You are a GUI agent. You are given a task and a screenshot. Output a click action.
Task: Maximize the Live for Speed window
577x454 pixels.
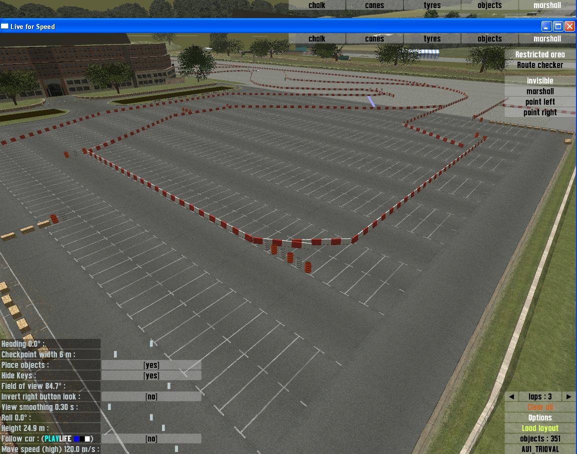[558, 26]
